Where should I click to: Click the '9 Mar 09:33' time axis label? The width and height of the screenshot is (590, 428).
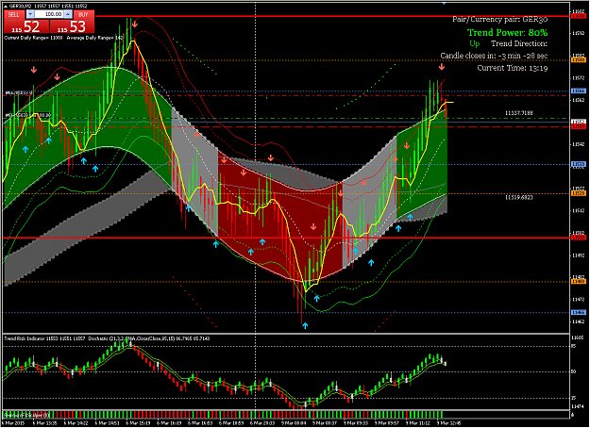coord(356,423)
